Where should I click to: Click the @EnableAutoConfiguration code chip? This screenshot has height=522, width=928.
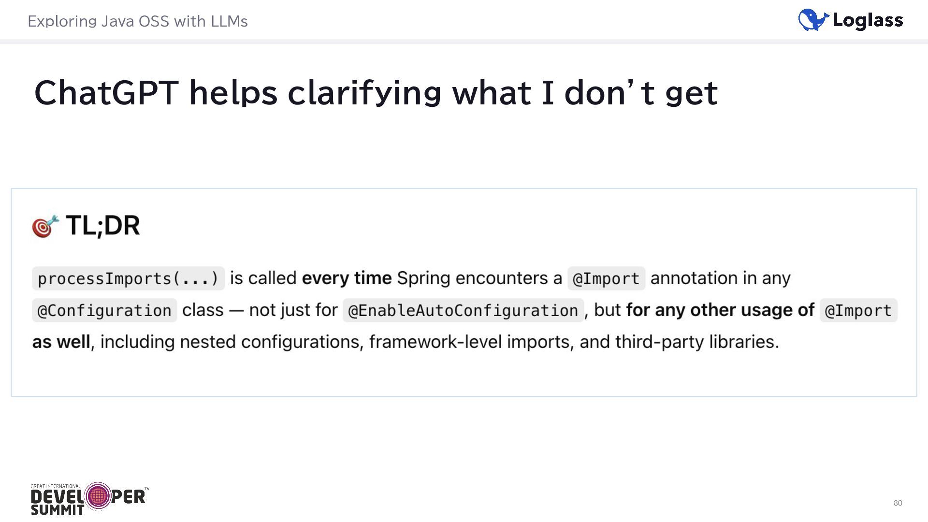point(463,310)
